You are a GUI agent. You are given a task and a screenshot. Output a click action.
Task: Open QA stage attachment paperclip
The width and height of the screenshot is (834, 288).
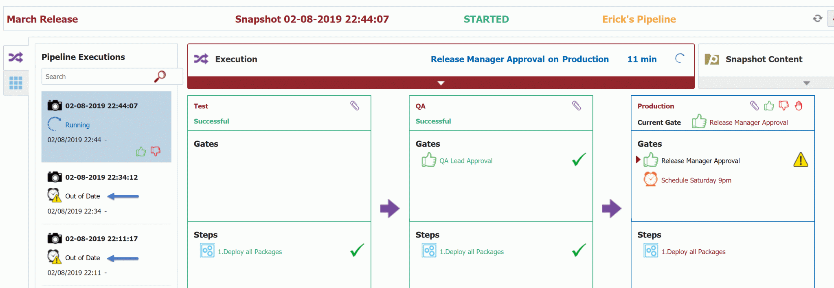[x=577, y=106]
